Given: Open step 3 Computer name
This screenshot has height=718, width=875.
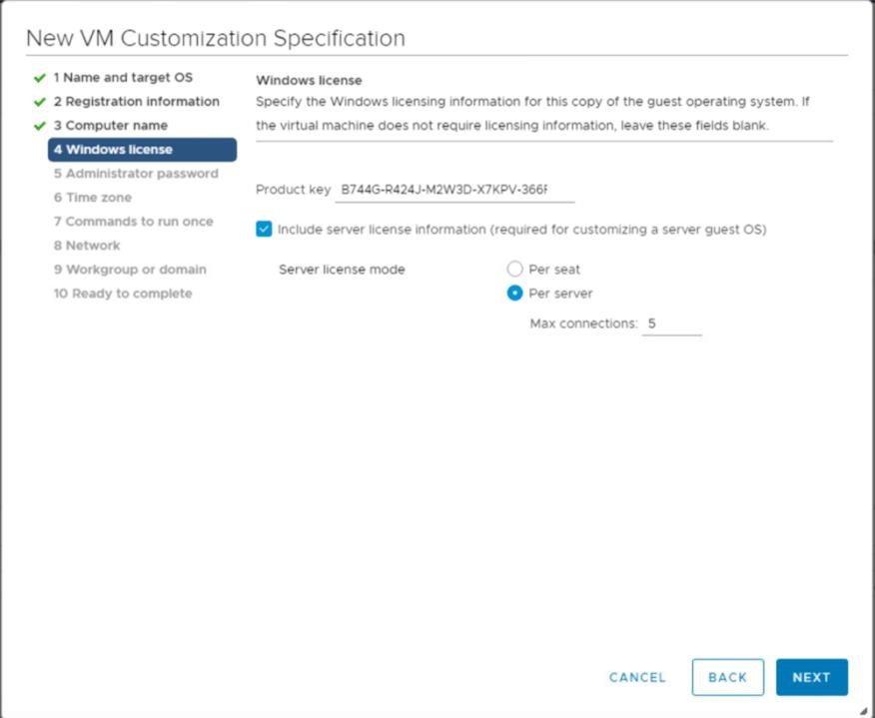Looking at the screenshot, I should pos(111,126).
